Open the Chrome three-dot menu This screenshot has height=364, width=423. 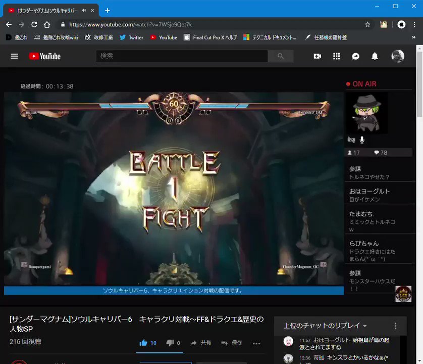tap(414, 25)
